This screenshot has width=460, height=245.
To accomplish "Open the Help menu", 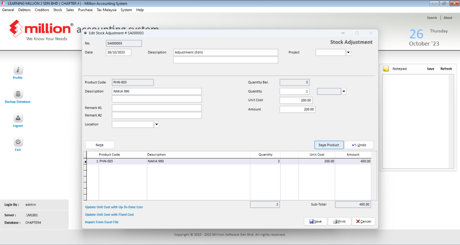I will (140, 10).
